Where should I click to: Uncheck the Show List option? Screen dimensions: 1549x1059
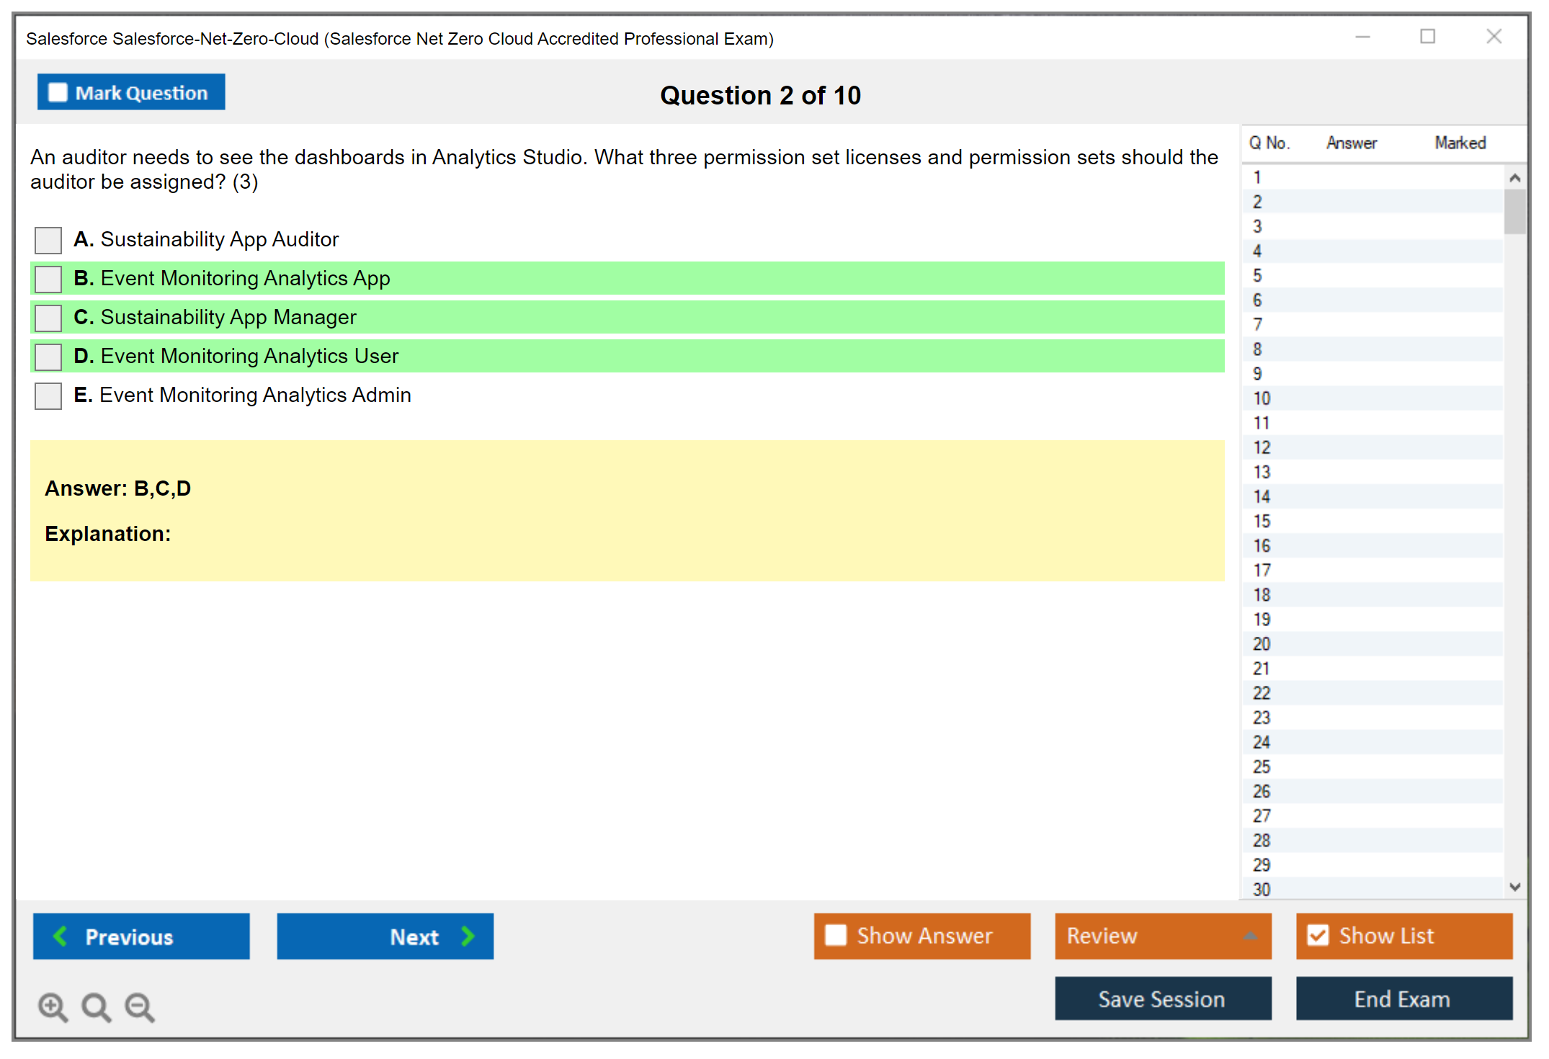pos(1318,935)
